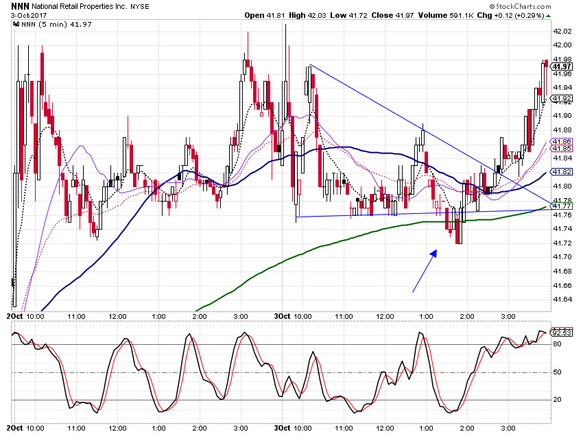This screenshot has width=583, height=434.
Task: Select the chart date 3-Oct-2017
Action: tap(29, 16)
